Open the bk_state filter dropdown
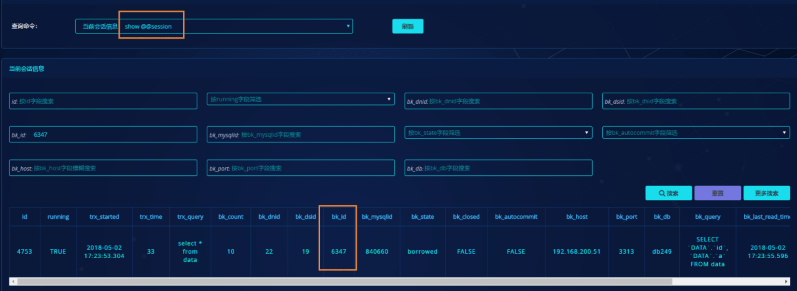The width and height of the screenshot is (797, 291). (498, 133)
